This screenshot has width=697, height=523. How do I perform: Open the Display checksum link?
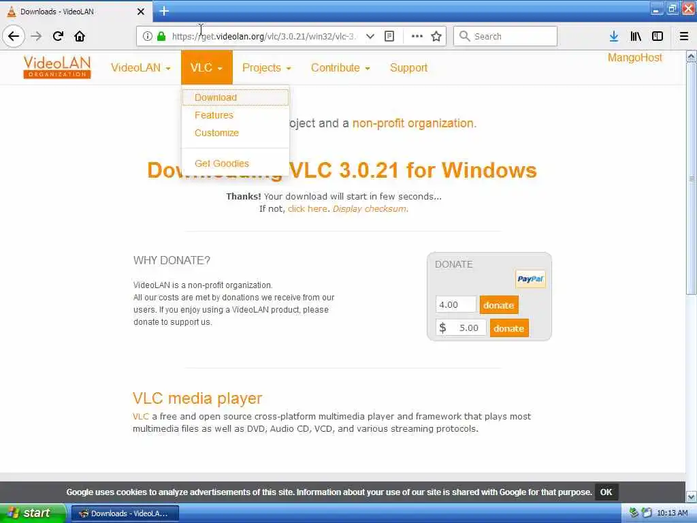click(x=370, y=208)
